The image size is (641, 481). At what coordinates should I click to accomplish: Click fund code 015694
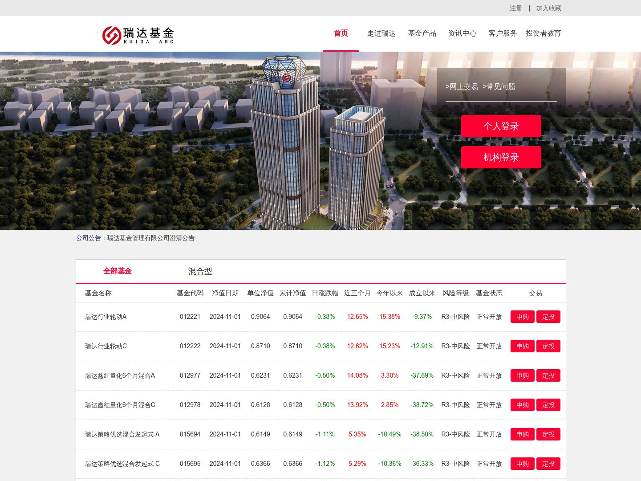(x=190, y=434)
